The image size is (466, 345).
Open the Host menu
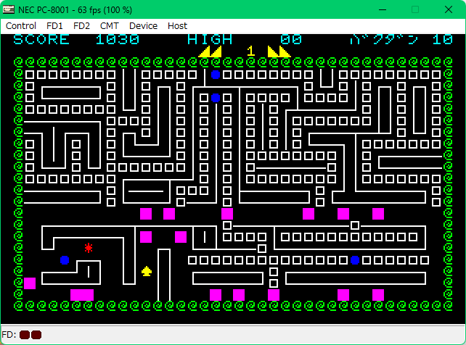[177, 26]
